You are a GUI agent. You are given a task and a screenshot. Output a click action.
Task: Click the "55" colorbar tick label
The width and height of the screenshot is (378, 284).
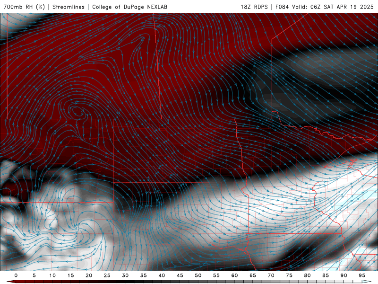(216, 275)
